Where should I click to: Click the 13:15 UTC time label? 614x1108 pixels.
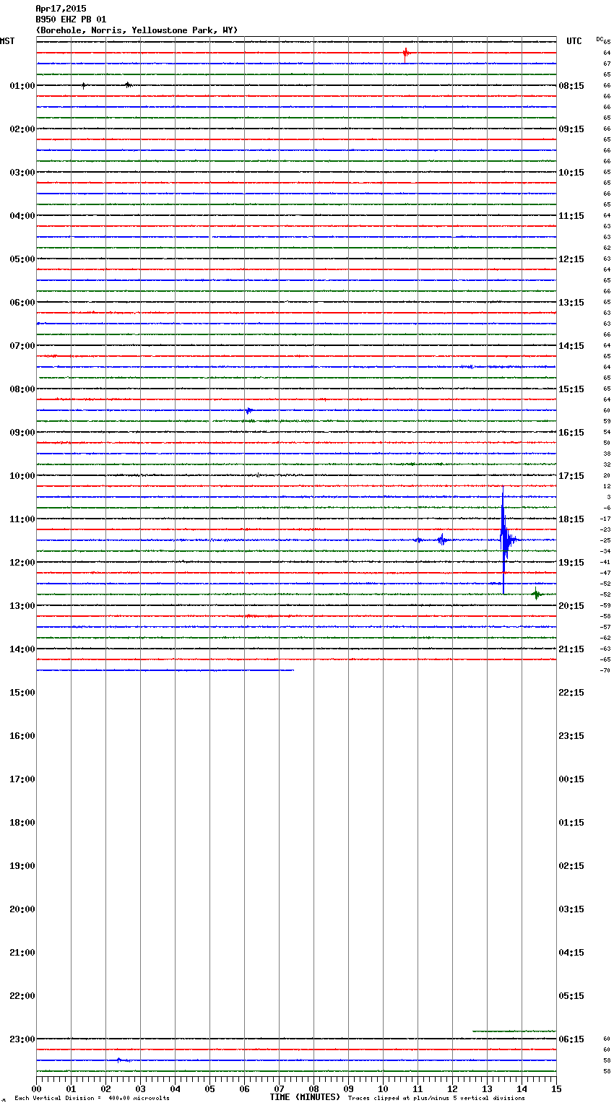pos(571,303)
